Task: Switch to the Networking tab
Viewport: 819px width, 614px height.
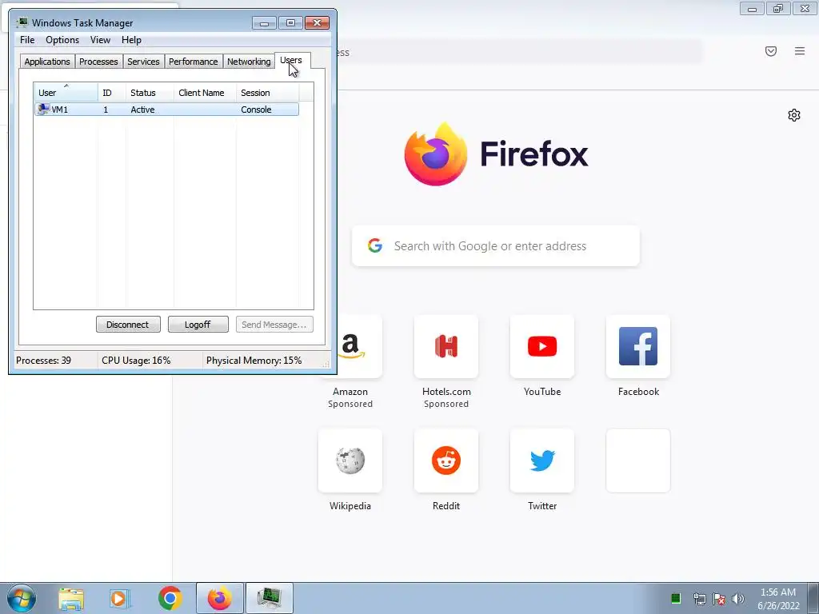Action: point(249,62)
